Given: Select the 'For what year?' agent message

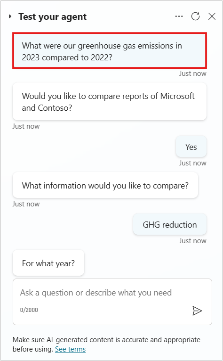Looking at the screenshot, I should [x=48, y=263].
